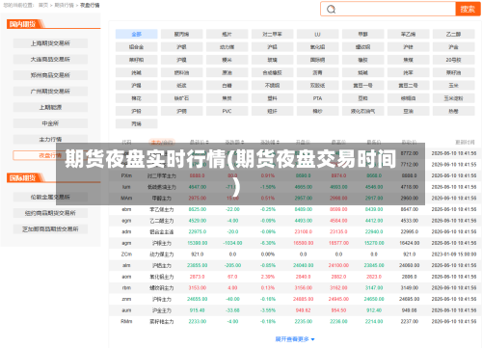Click 苯乙烯主力 in the table
Screen dimensions: 482x348
162,209
